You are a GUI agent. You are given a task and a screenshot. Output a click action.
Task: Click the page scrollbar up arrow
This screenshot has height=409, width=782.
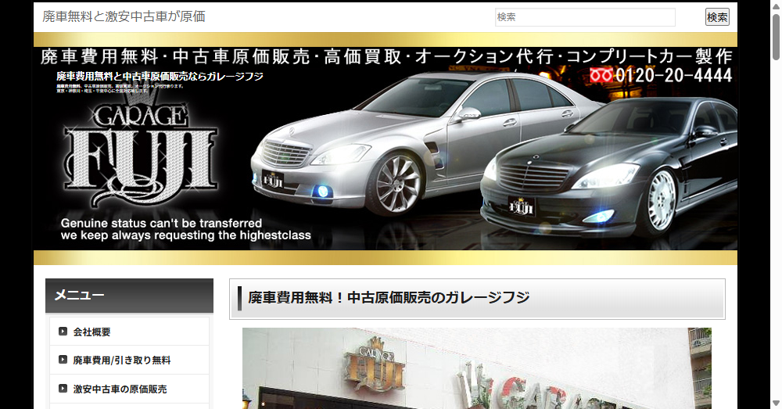[x=775, y=6]
